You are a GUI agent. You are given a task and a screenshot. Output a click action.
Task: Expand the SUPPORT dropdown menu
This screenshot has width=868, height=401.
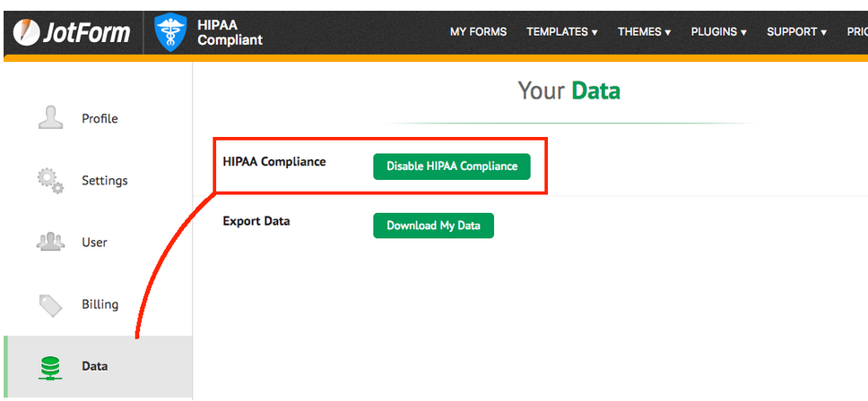click(x=796, y=32)
